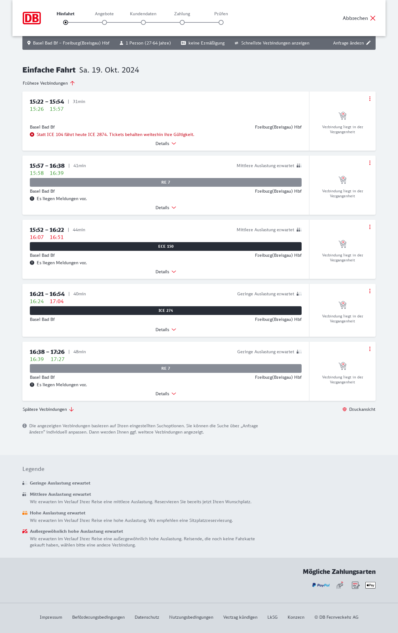Click the DB logo

point(32,18)
